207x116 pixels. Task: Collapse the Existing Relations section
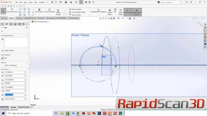[x=27, y=35]
